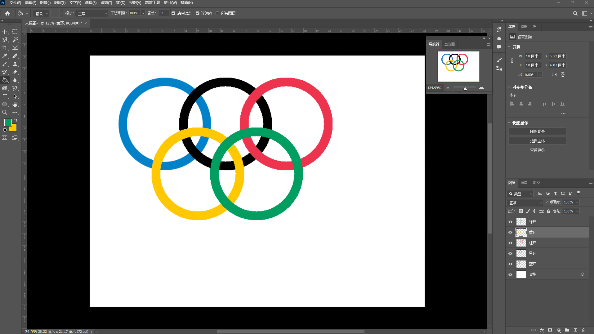Viewport: 594px width, 334px height.
Task: Open layer filter 类型 dropdown
Action: pos(520,194)
